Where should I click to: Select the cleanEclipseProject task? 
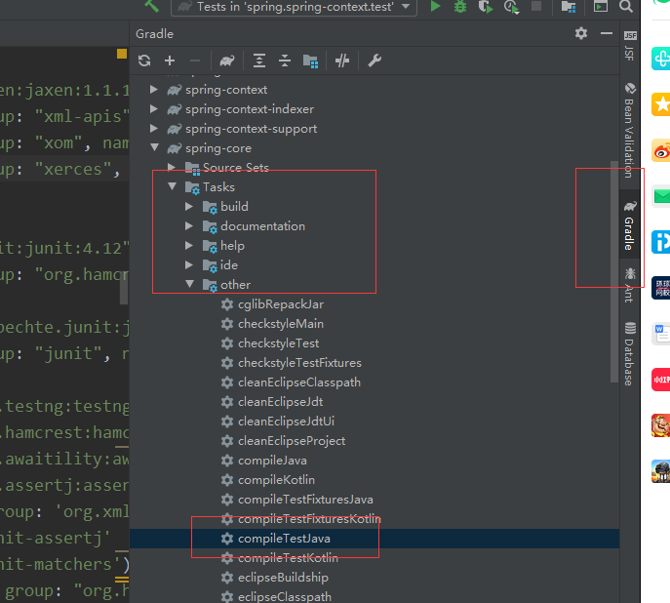[292, 441]
